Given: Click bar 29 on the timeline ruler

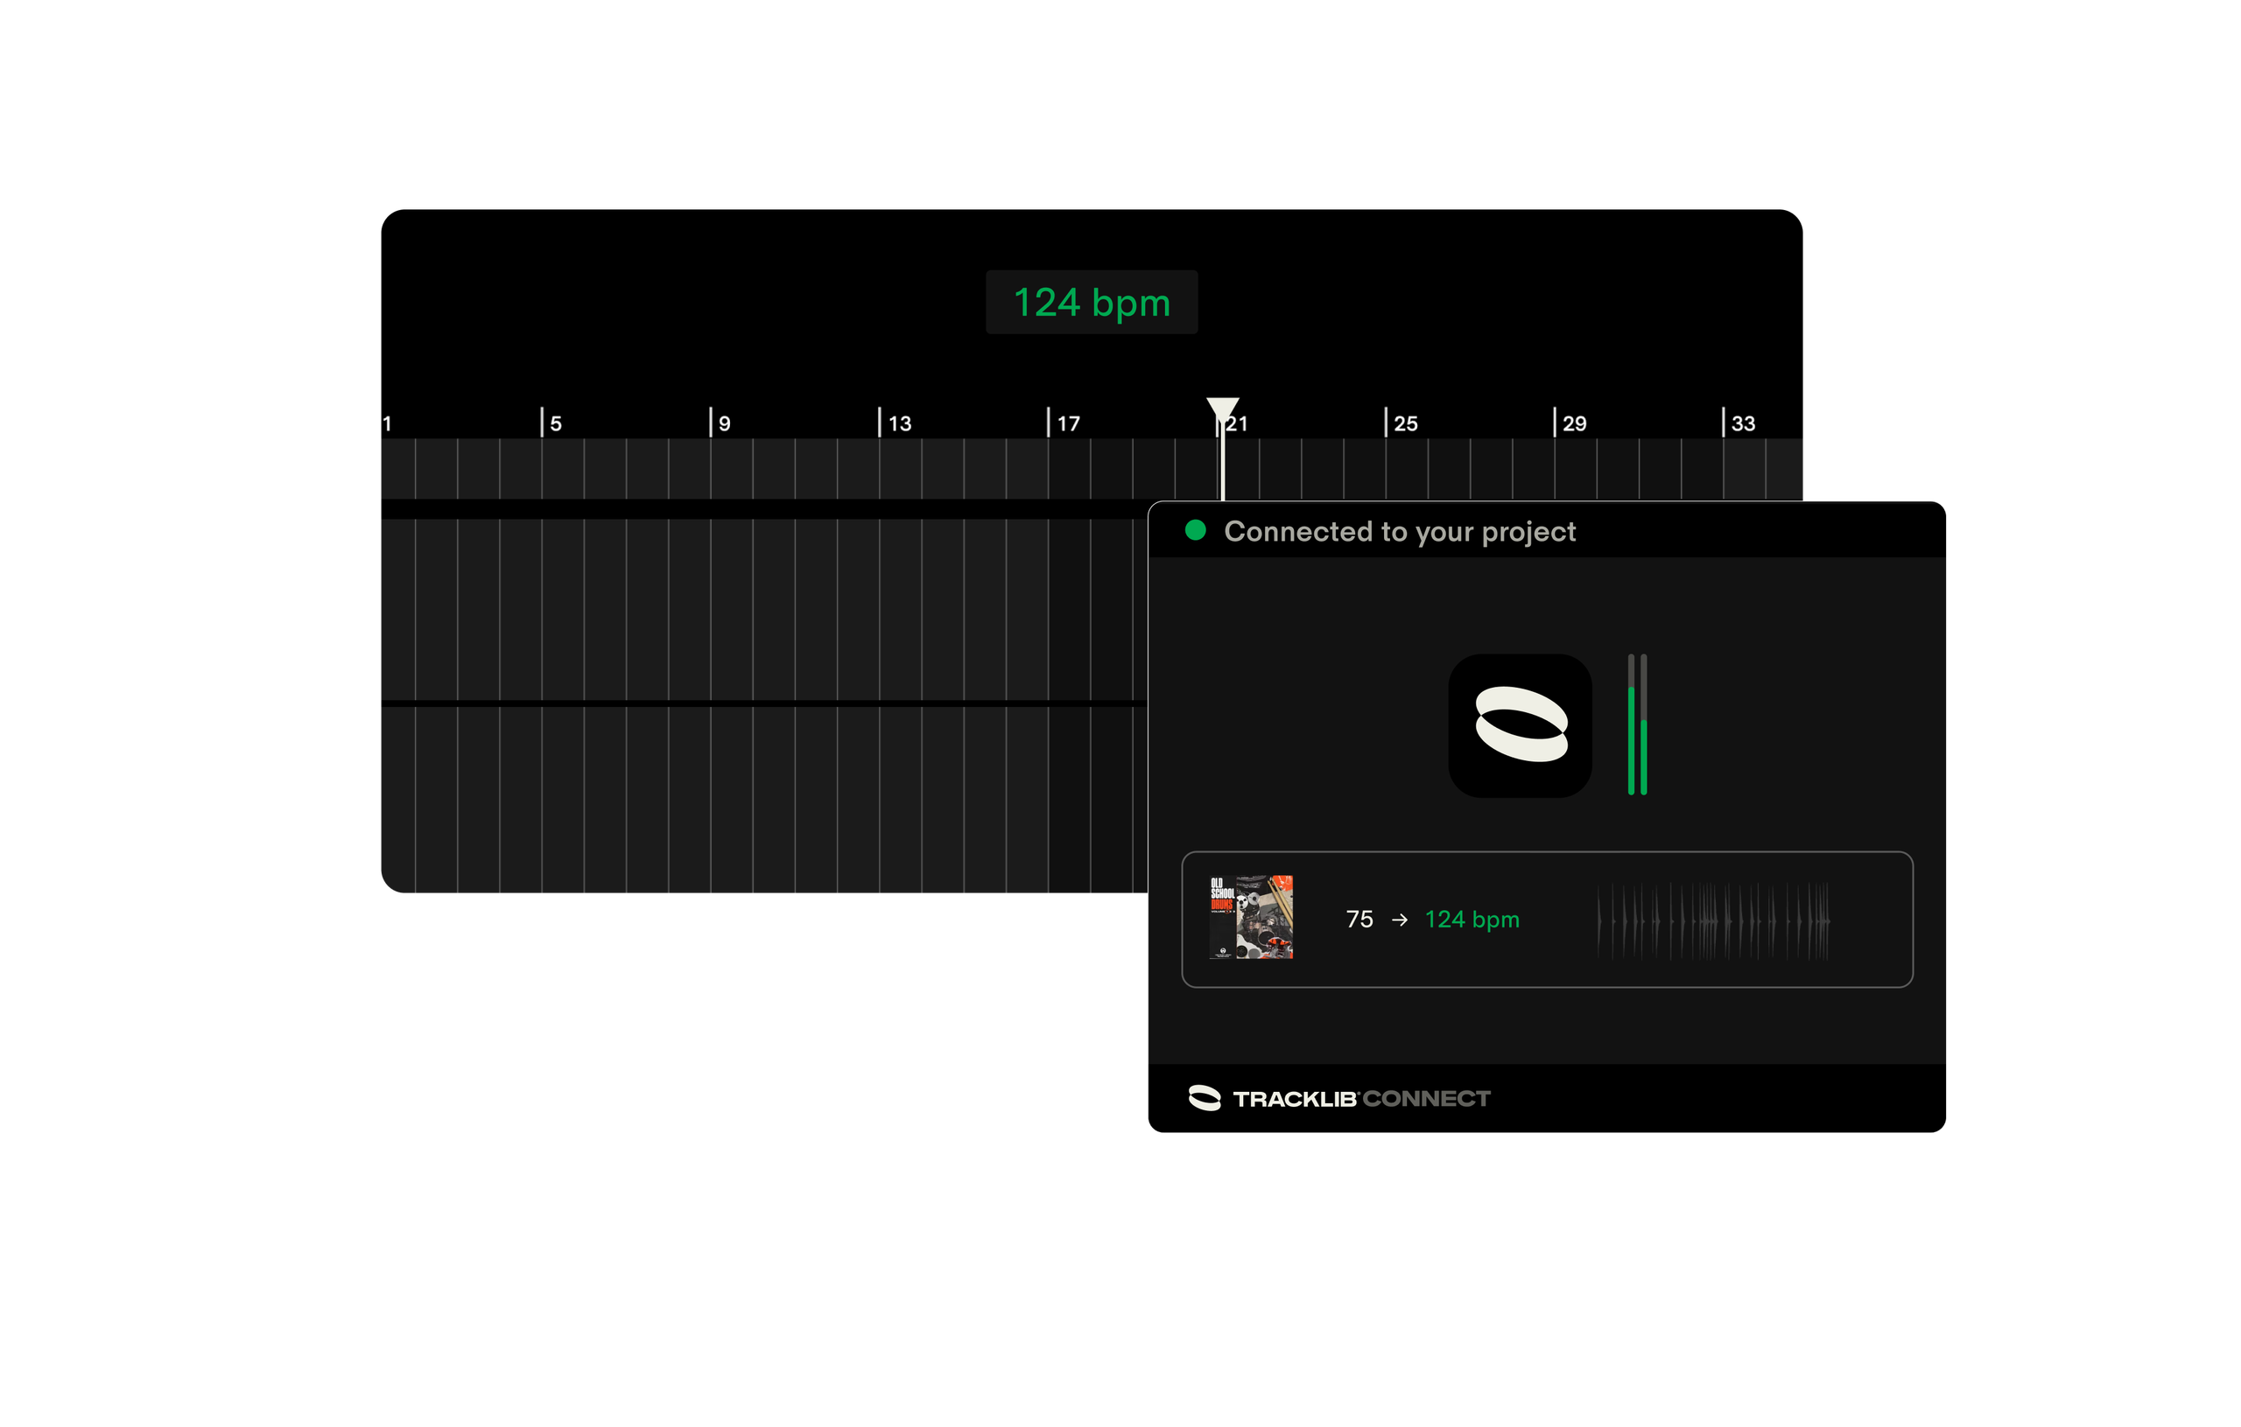Looking at the screenshot, I should 1573,423.
